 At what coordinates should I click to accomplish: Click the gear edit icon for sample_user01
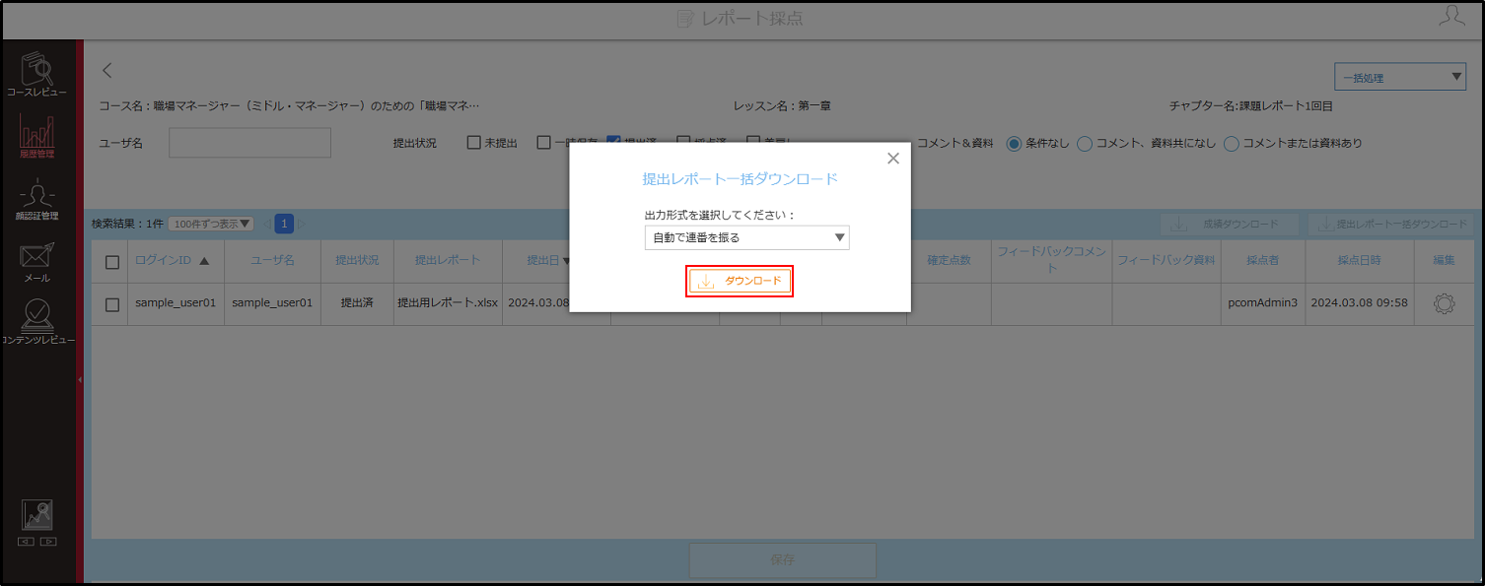point(1444,304)
